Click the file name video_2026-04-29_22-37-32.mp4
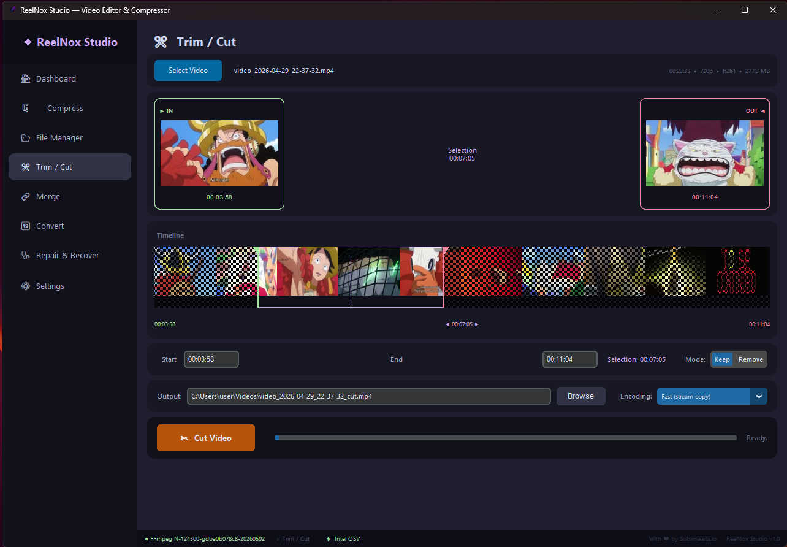The width and height of the screenshot is (787, 547). point(284,71)
